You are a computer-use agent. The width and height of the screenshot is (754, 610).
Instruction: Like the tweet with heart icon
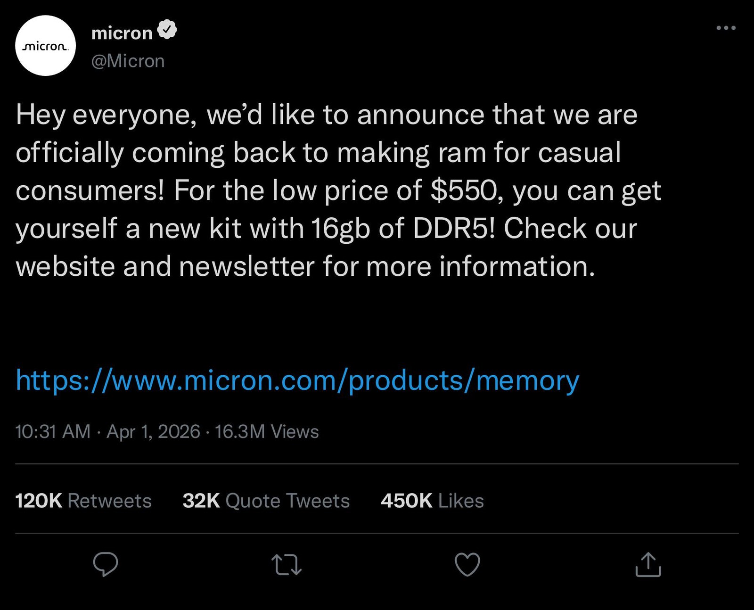pyautogui.click(x=467, y=564)
